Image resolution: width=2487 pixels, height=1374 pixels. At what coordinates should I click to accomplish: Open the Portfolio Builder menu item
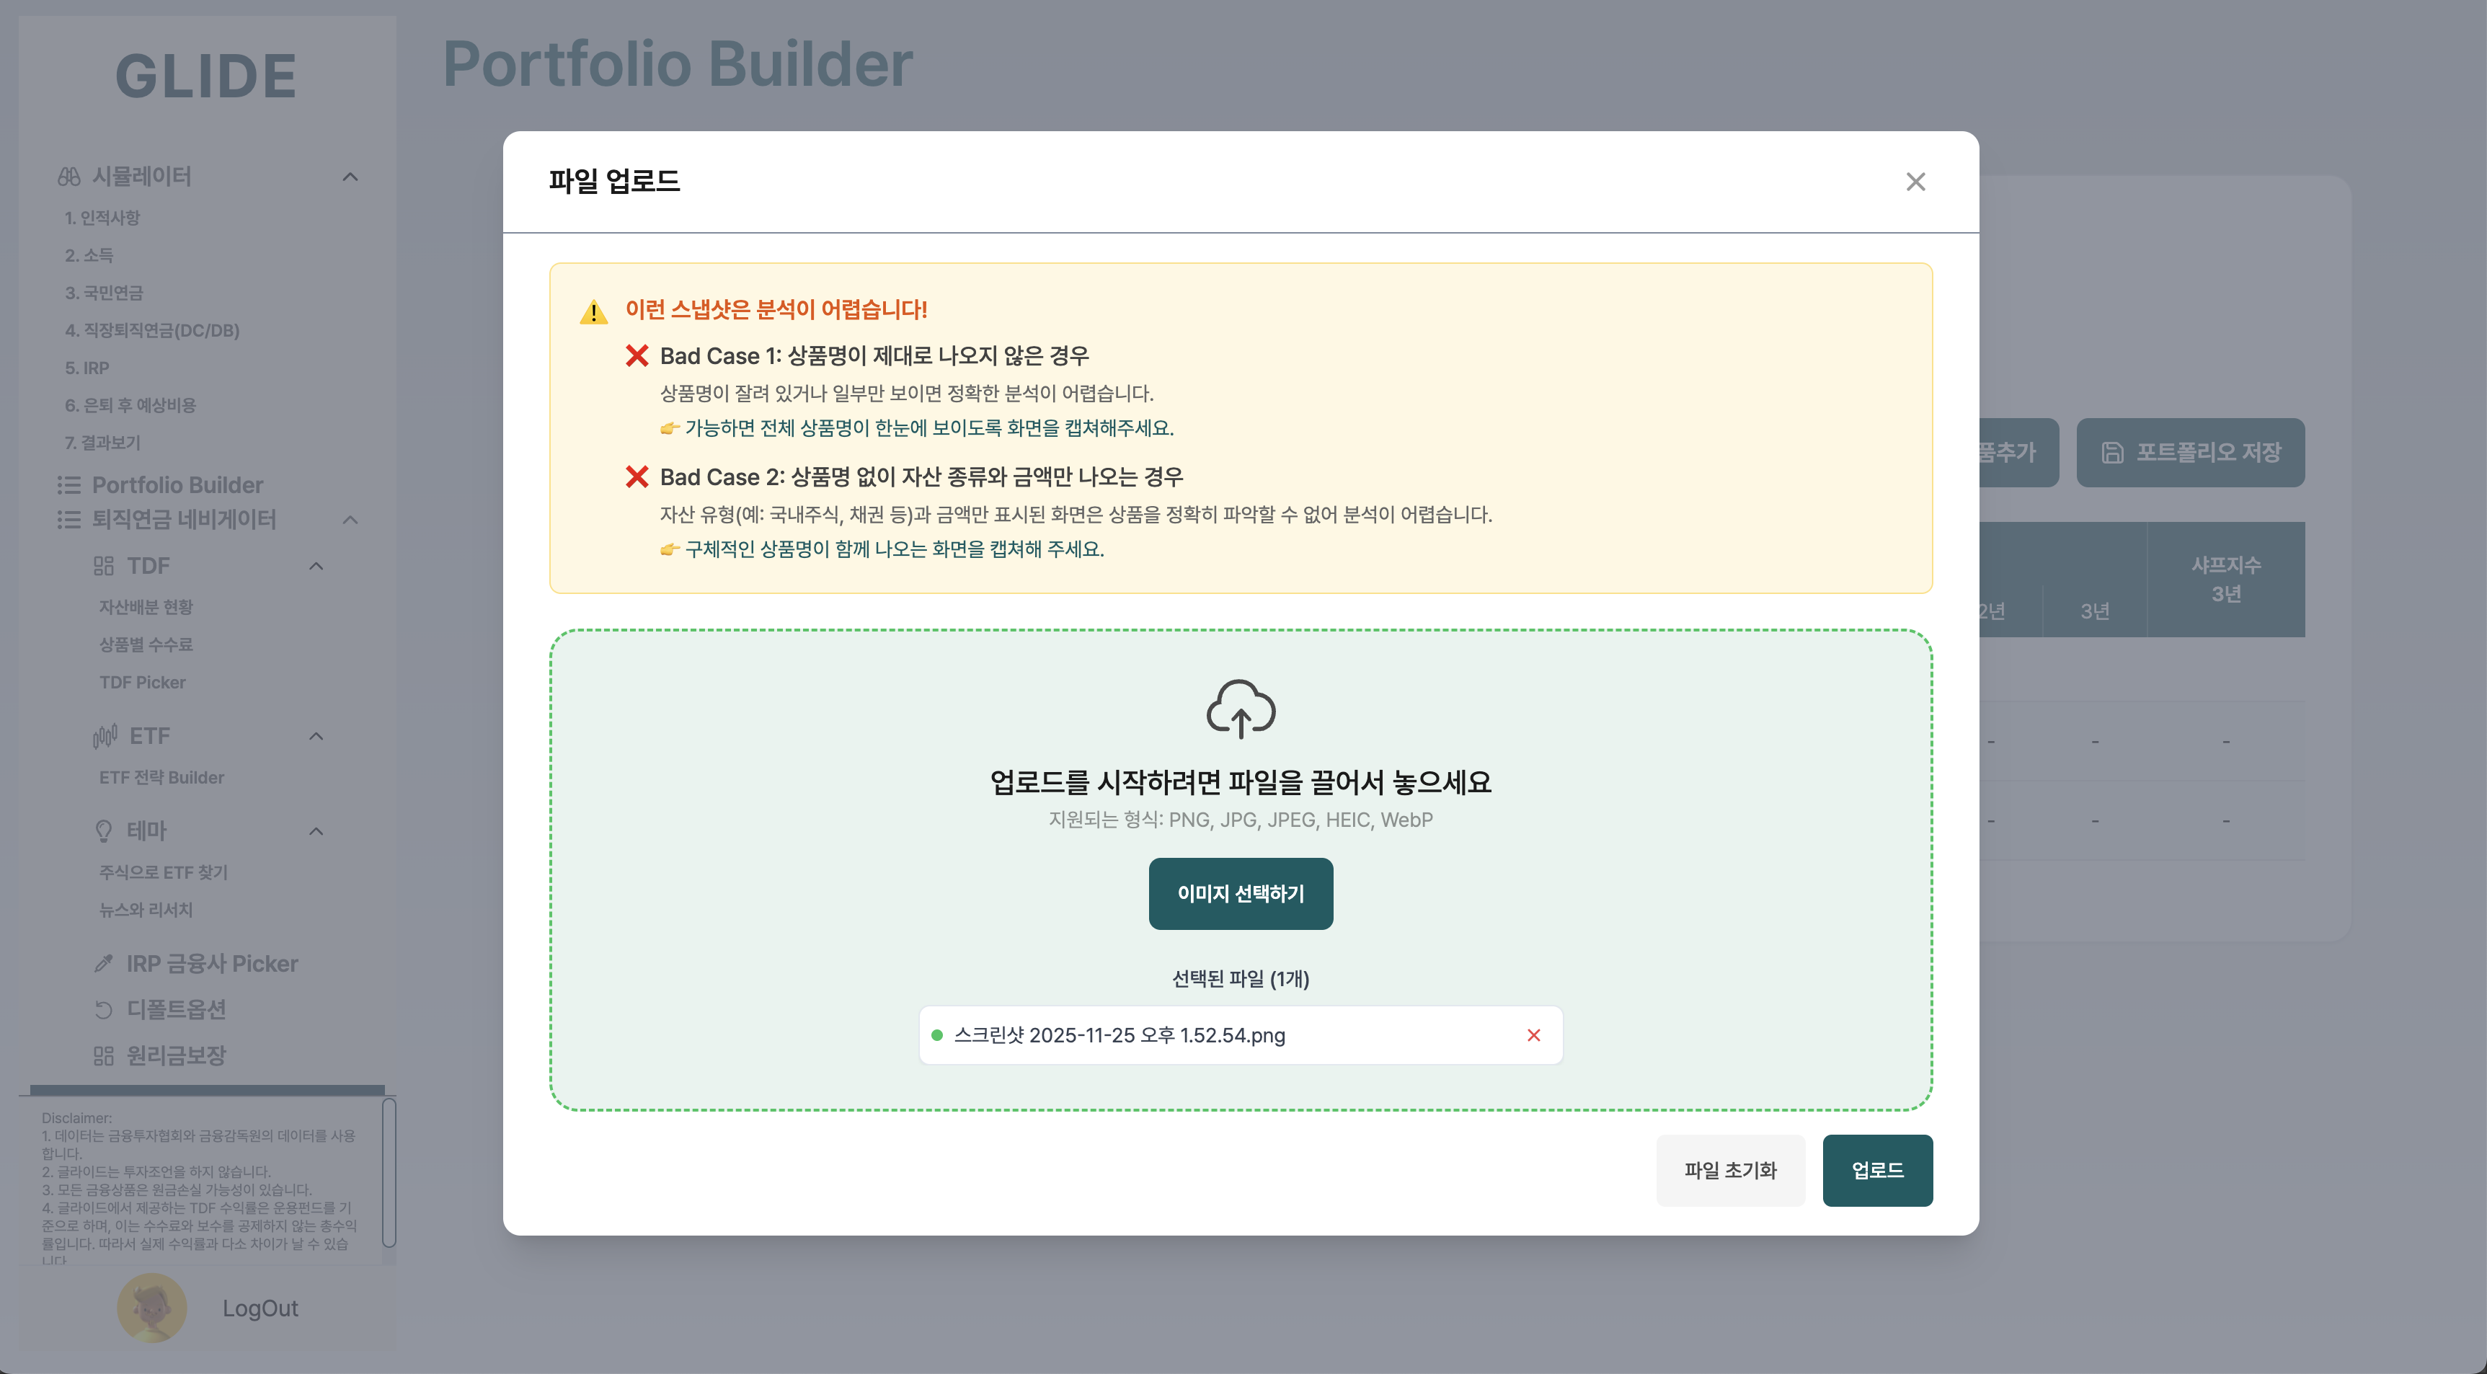(x=177, y=484)
